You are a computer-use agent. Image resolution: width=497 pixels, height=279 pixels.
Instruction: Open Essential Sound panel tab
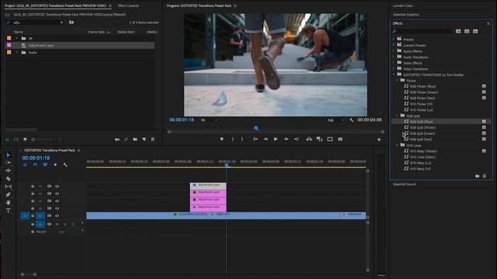[x=404, y=184]
